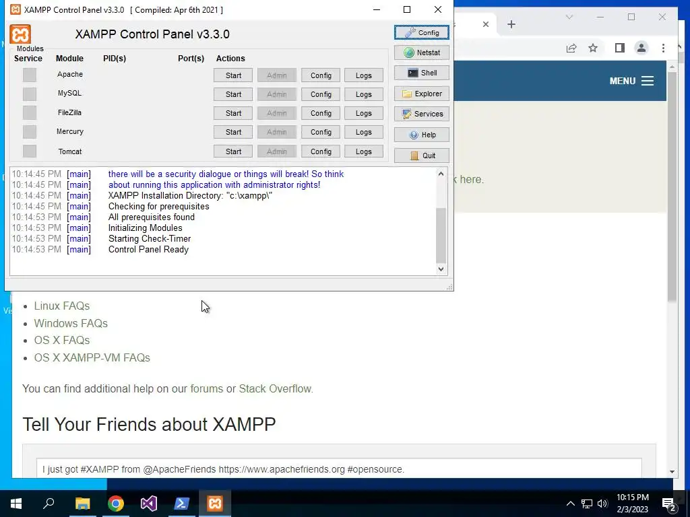The image size is (690, 517).
Task: Bookmark the page with the star icon
Action: pos(593,48)
